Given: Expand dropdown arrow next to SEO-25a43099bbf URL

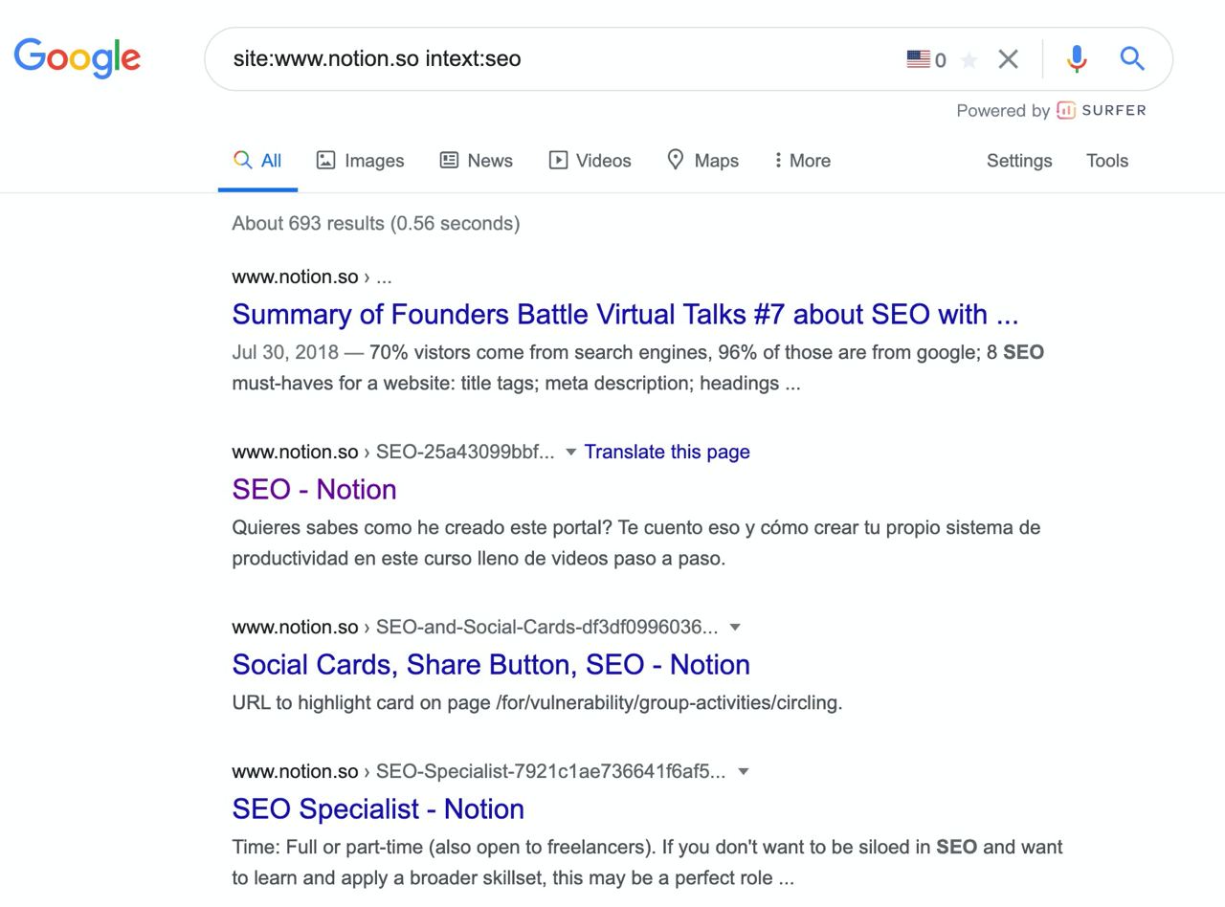Looking at the screenshot, I should click(x=570, y=452).
